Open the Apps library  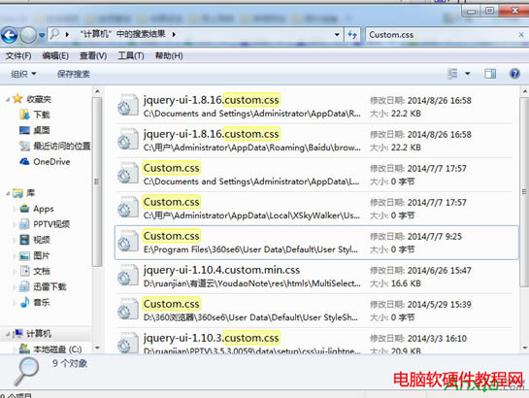(x=37, y=209)
